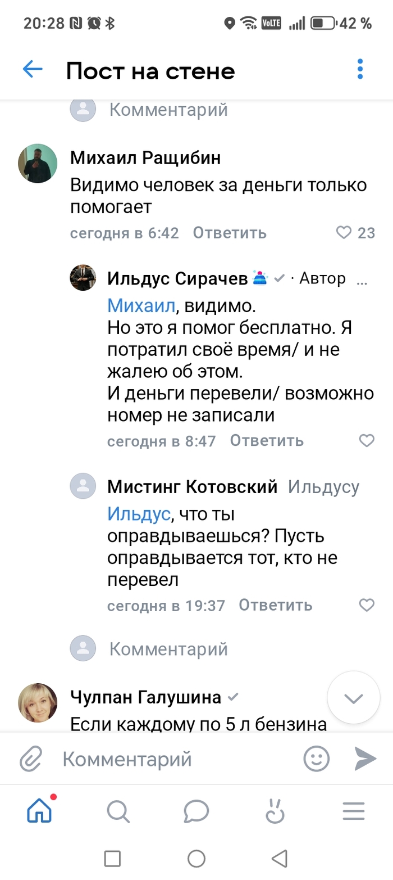Tap the back arrow in header
The image size is (393, 880).
coord(33,70)
